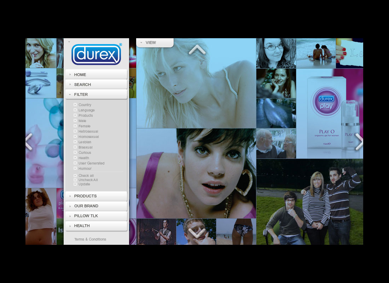
Task: Toggle the Humour filter checkbox
Action: (75, 168)
